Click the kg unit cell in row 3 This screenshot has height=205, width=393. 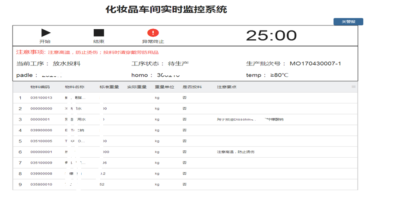point(157,119)
